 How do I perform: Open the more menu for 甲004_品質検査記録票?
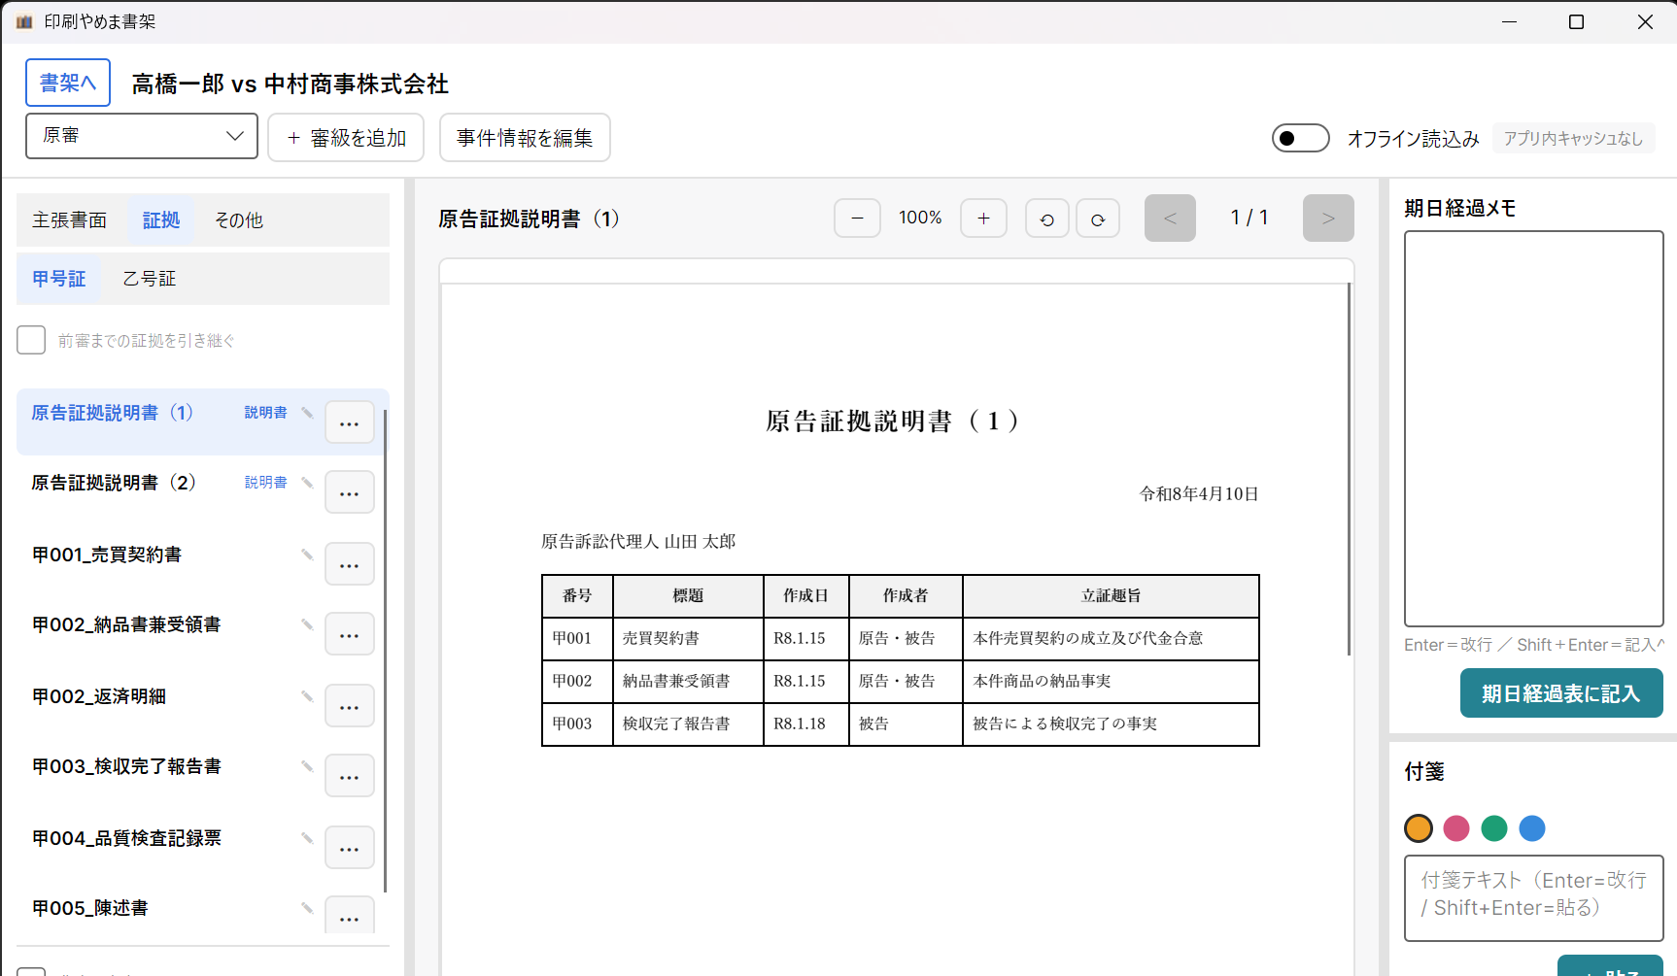(x=350, y=848)
